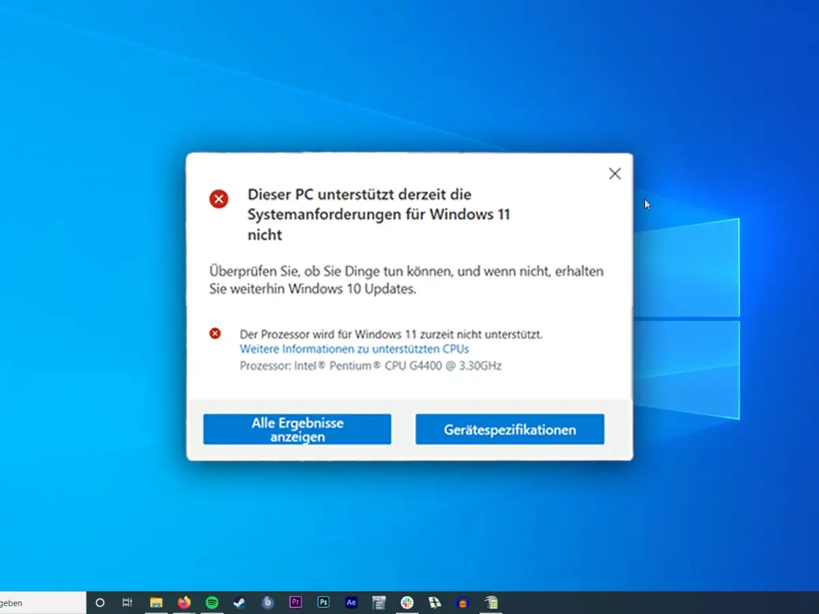The height and width of the screenshot is (614, 819).
Task: Click the Cortana circle icon
Action: (x=100, y=602)
